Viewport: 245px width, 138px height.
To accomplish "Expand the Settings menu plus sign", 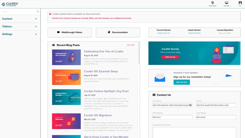I will coord(36,34).
